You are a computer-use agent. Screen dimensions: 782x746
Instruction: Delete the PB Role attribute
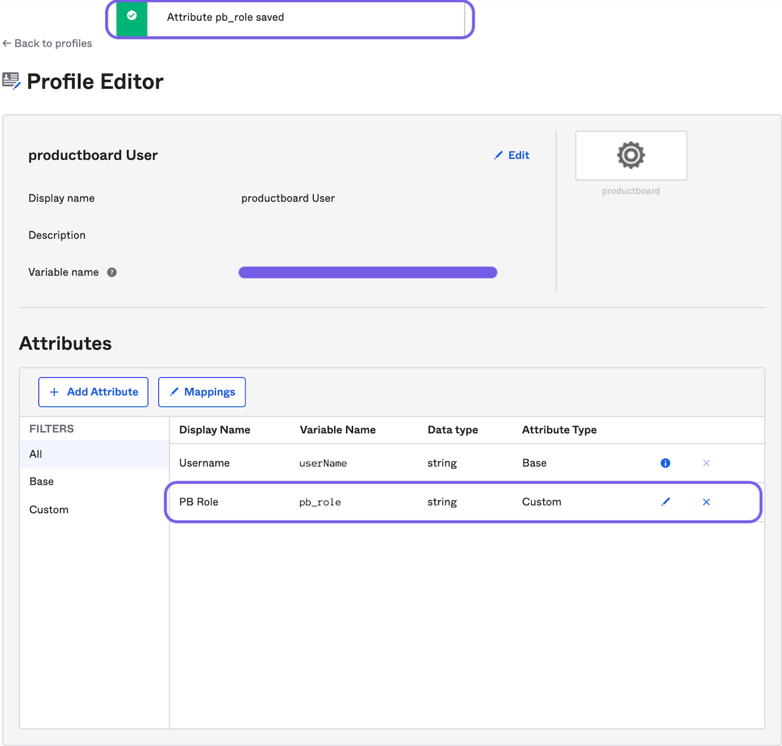point(707,502)
